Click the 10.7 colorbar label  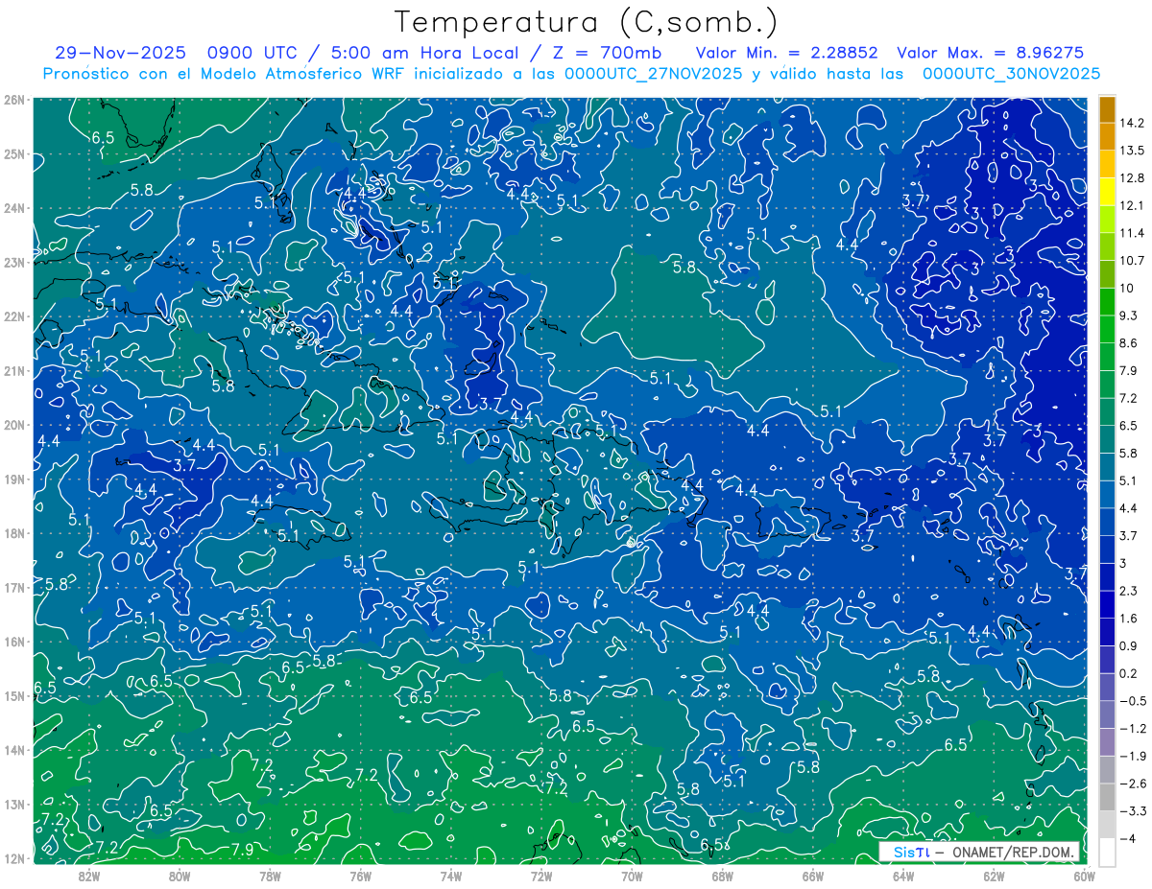[1133, 261]
